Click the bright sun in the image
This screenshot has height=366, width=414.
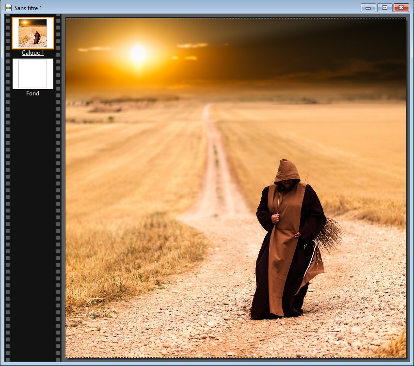coord(138,53)
